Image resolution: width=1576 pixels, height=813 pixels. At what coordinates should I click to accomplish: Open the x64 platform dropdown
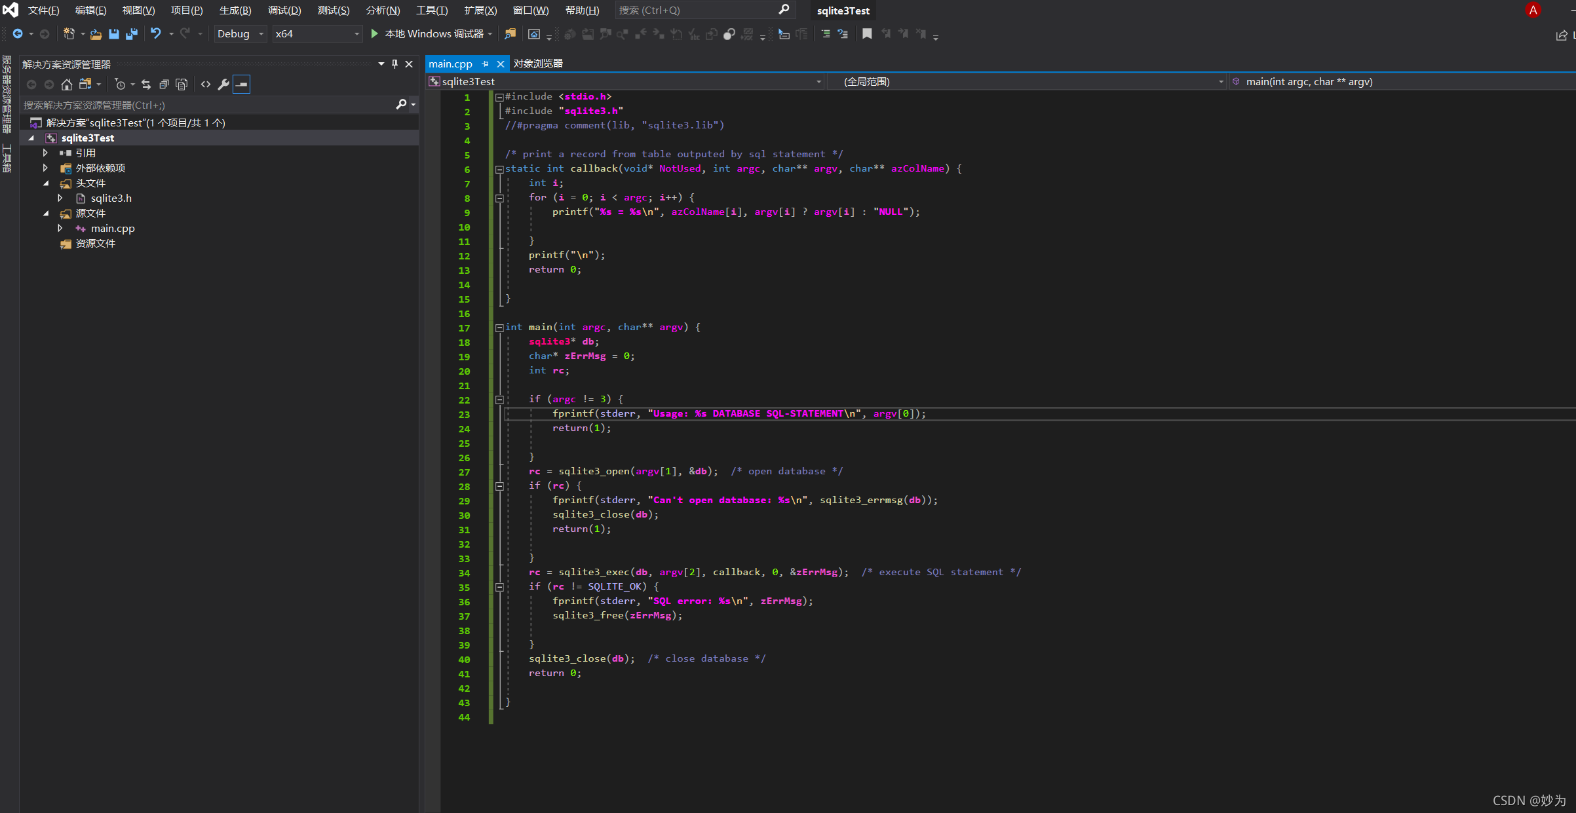pos(317,34)
